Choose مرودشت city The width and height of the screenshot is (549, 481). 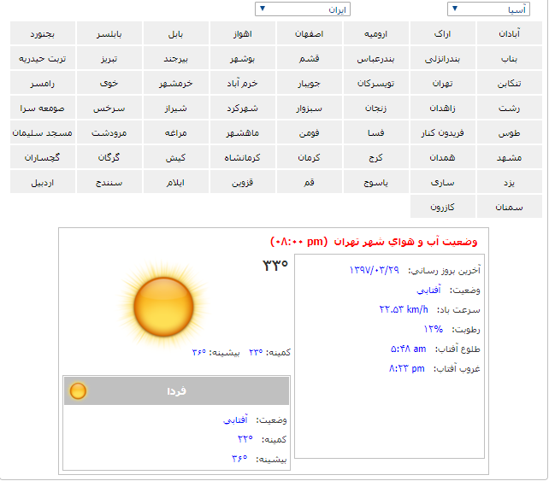tap(109, 132)
